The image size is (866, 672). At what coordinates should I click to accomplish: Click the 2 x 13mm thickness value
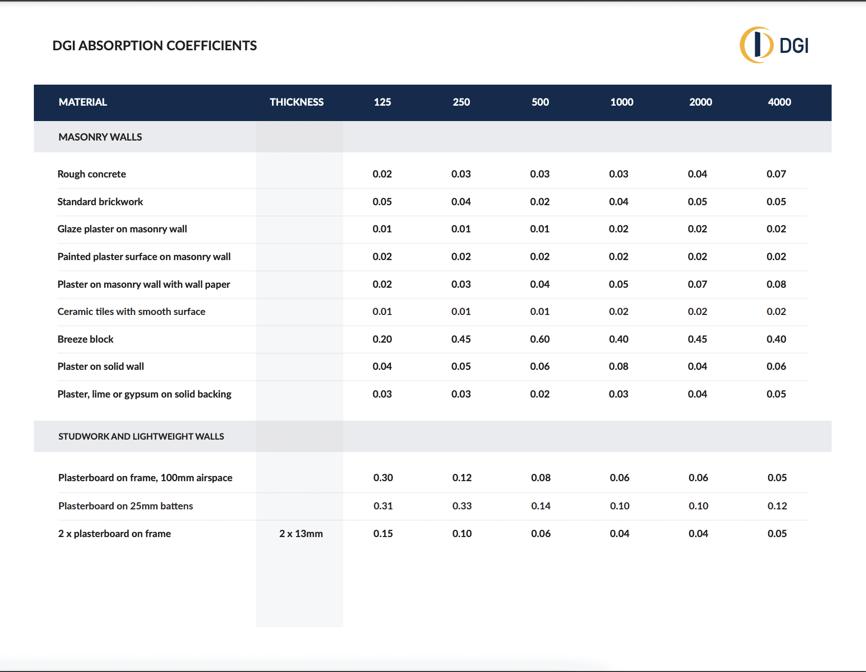point(301,533)
